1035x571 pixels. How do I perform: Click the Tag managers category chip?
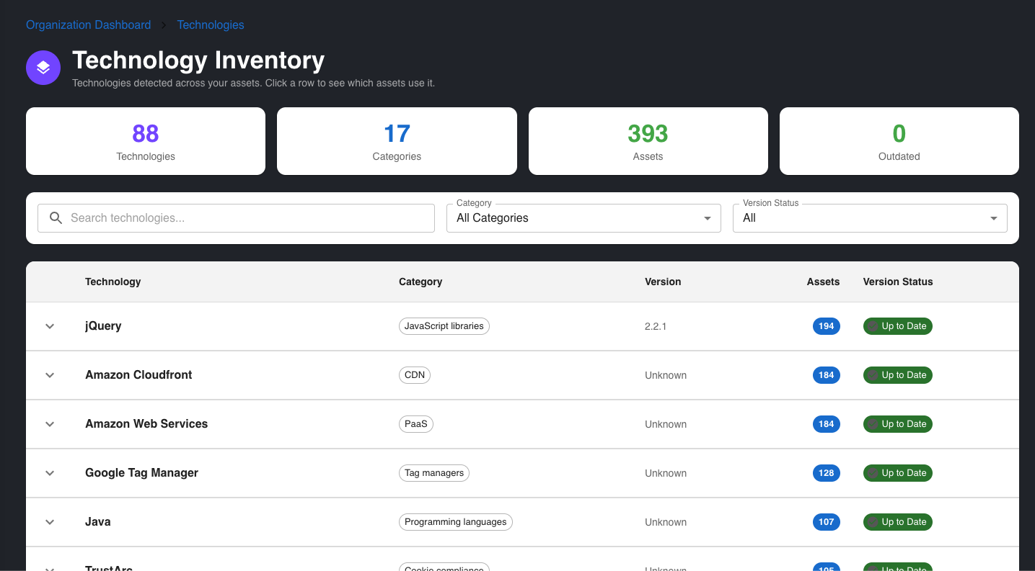pos(433,473)
